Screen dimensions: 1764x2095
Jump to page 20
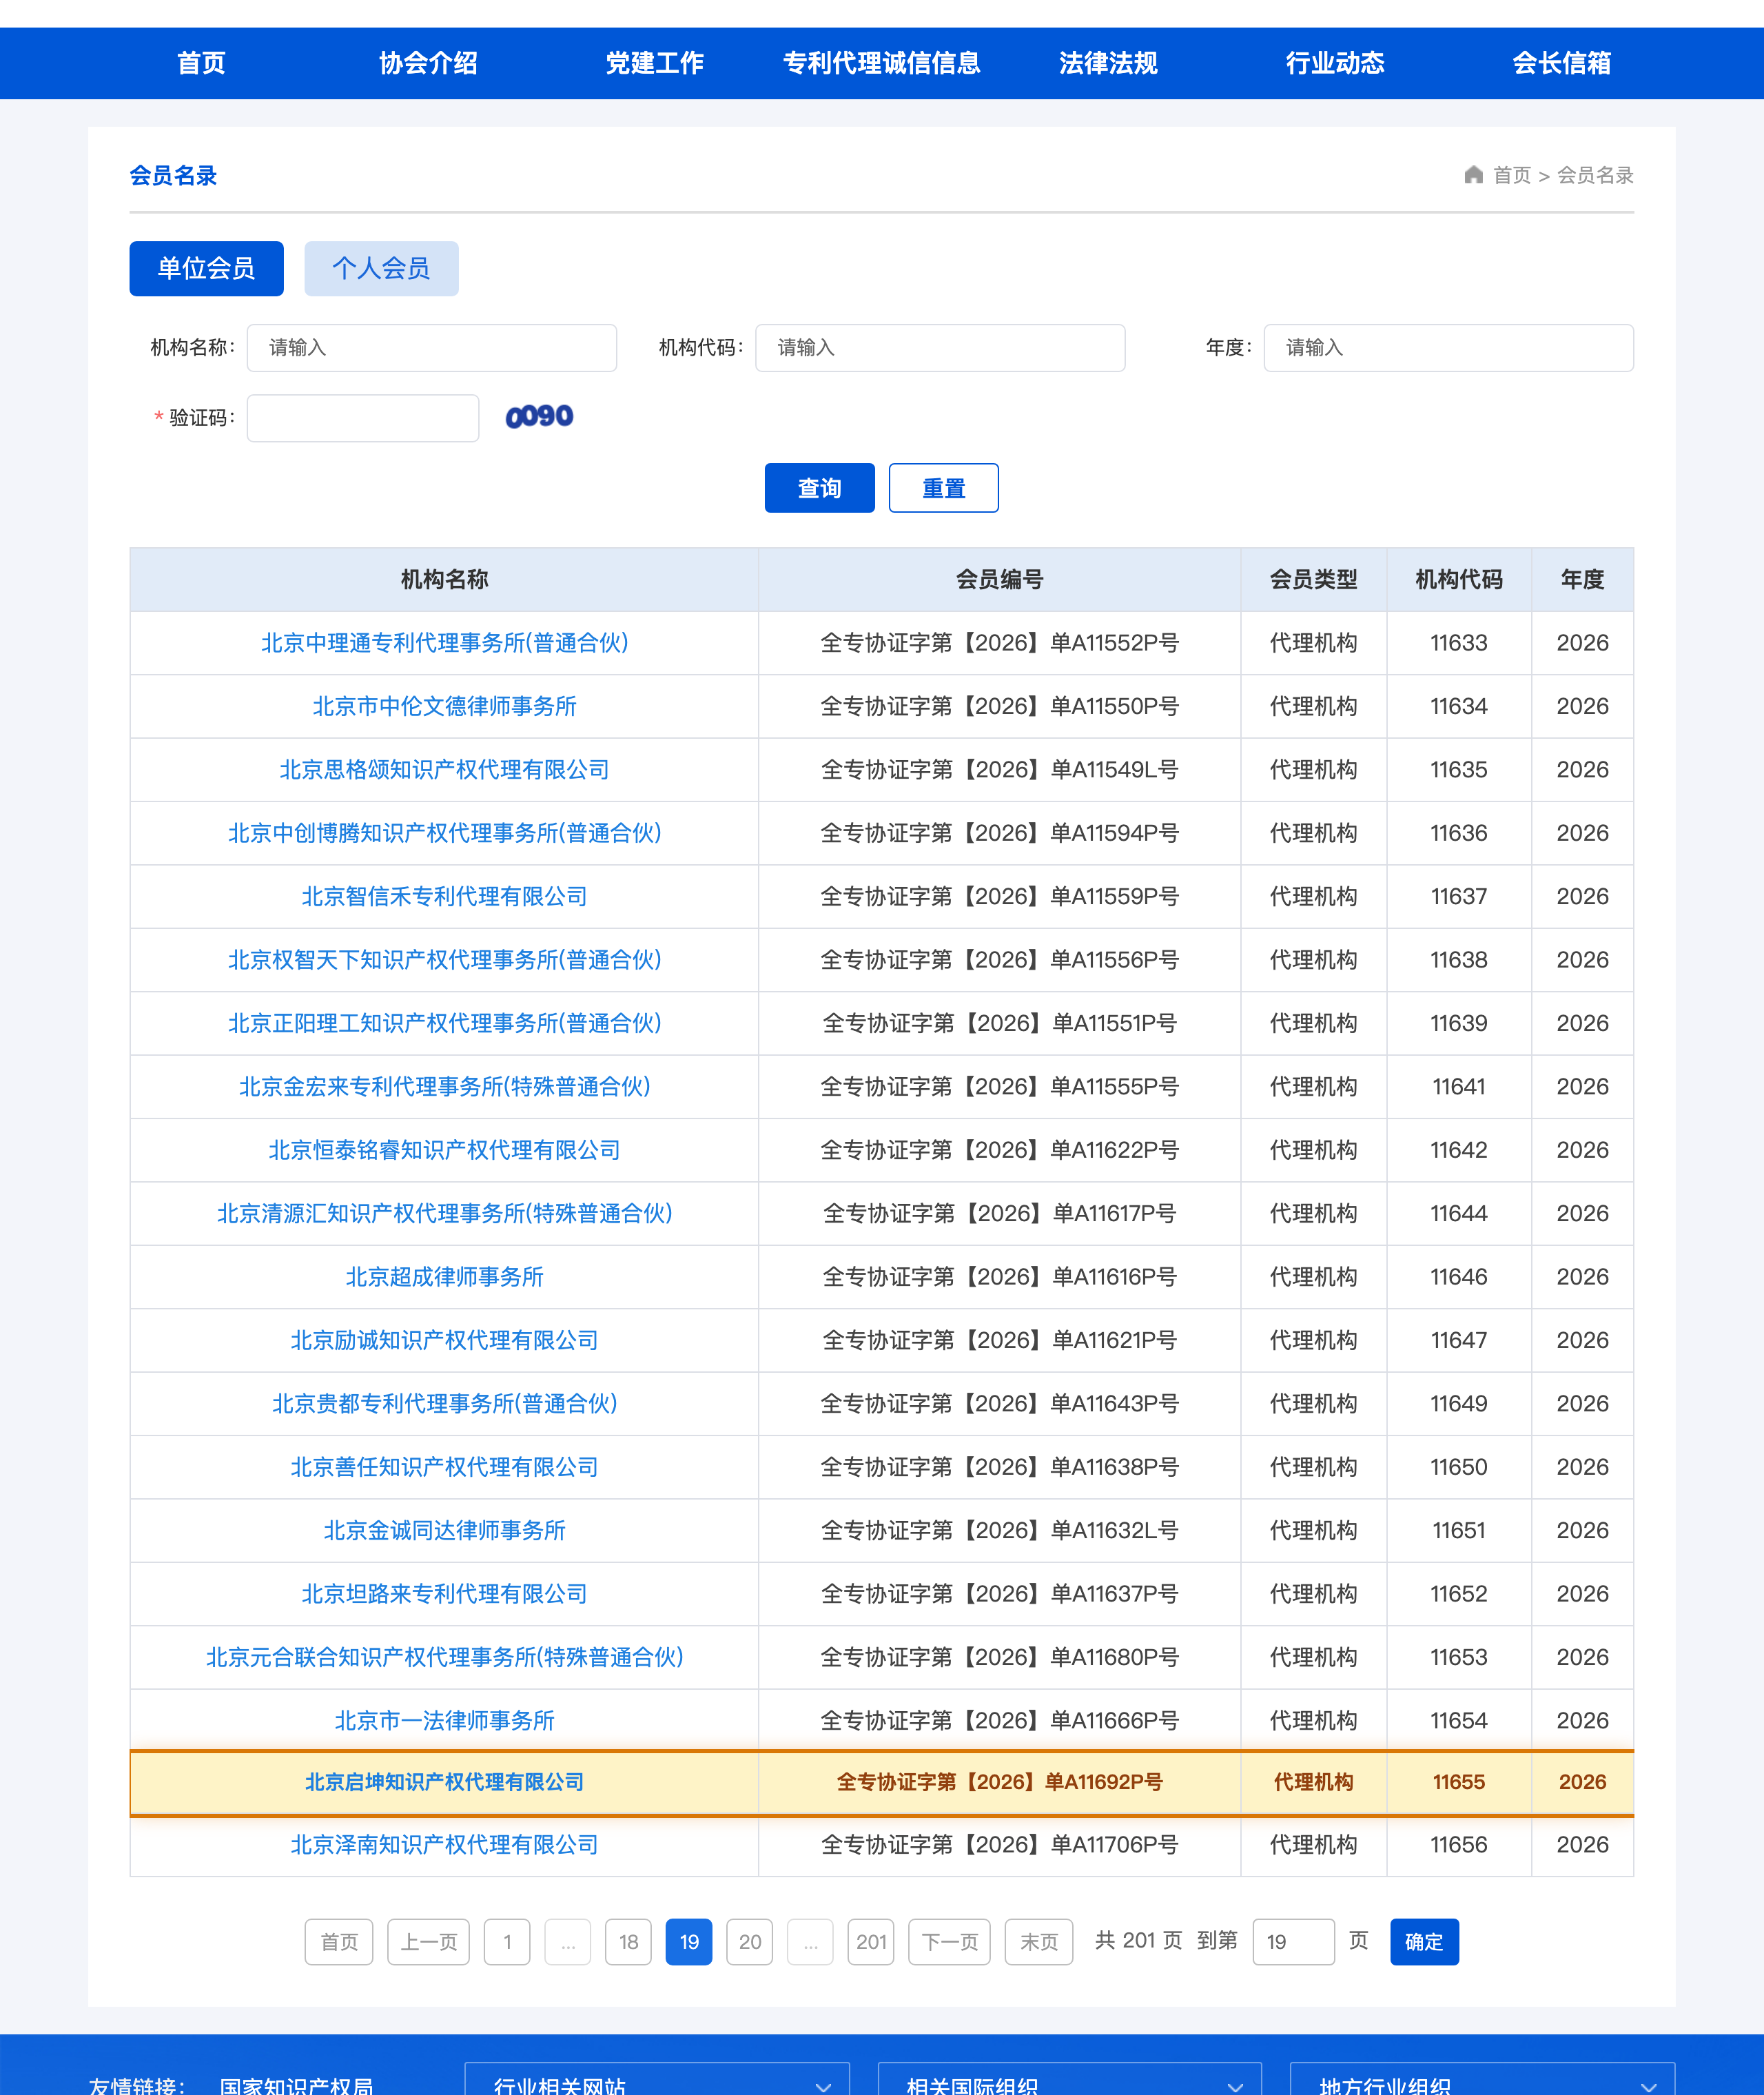tap(749, 1941)
